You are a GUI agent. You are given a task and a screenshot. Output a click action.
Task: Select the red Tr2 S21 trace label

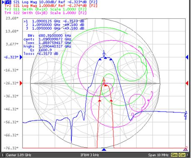pyautogui.click(x=51, y=6)
